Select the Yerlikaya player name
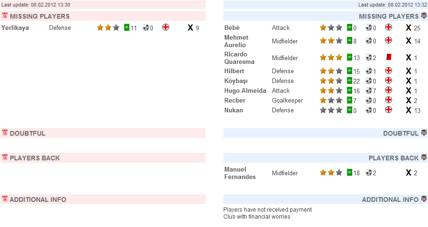The image size is (428, 227). [x=15, y=28]
